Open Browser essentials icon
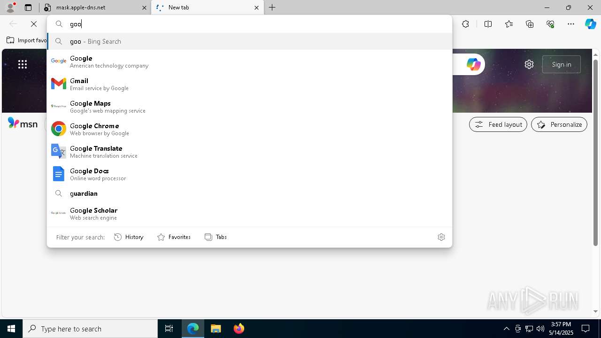 tap(550, 24)
